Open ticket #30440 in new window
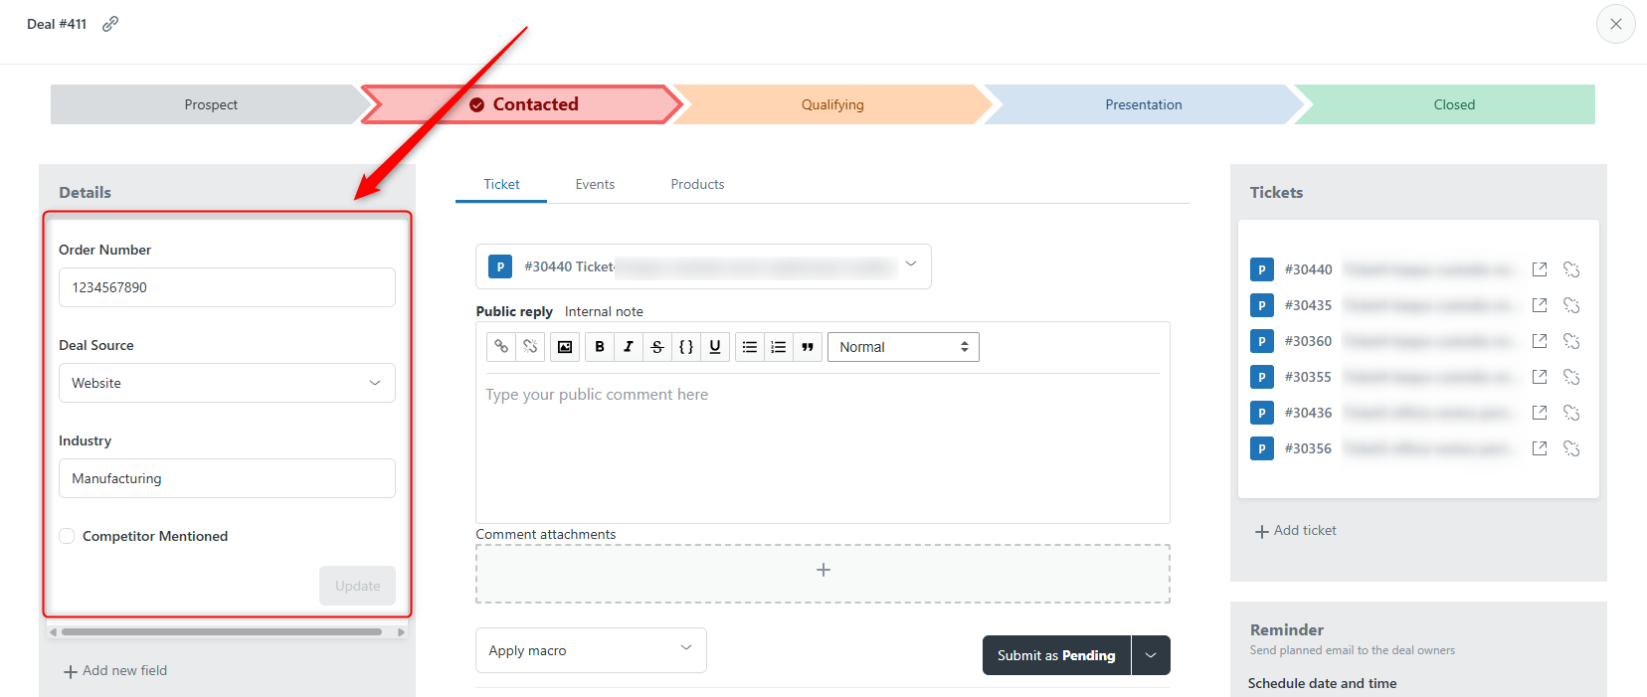The width and height of the screenshot is (1647, 697). click(x=1540, y=269)
